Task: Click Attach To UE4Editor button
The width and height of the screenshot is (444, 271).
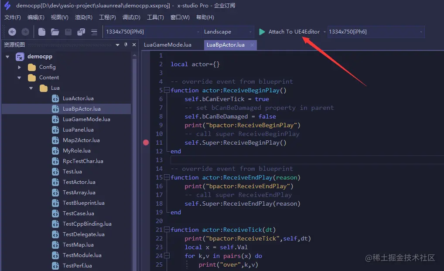Action: pos(294,32)
